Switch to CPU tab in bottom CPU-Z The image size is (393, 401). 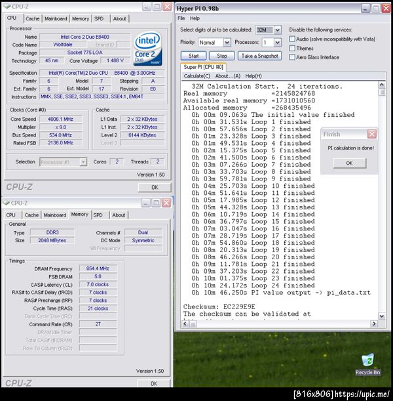(x=10, y=215)
